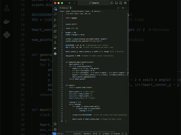Toggle the secondary side bar
181x135 pixels.
coord(121,3)
